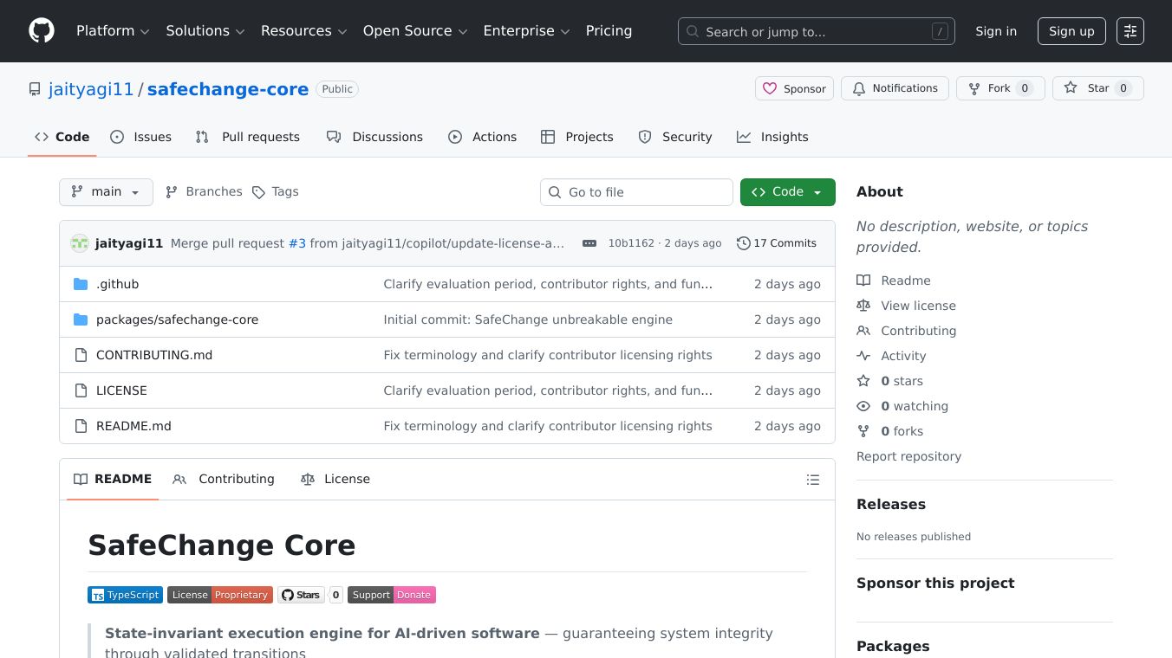The image size is (1172, 658).
Task: Open the main branch selector dropdown
Action: [106, 191]
